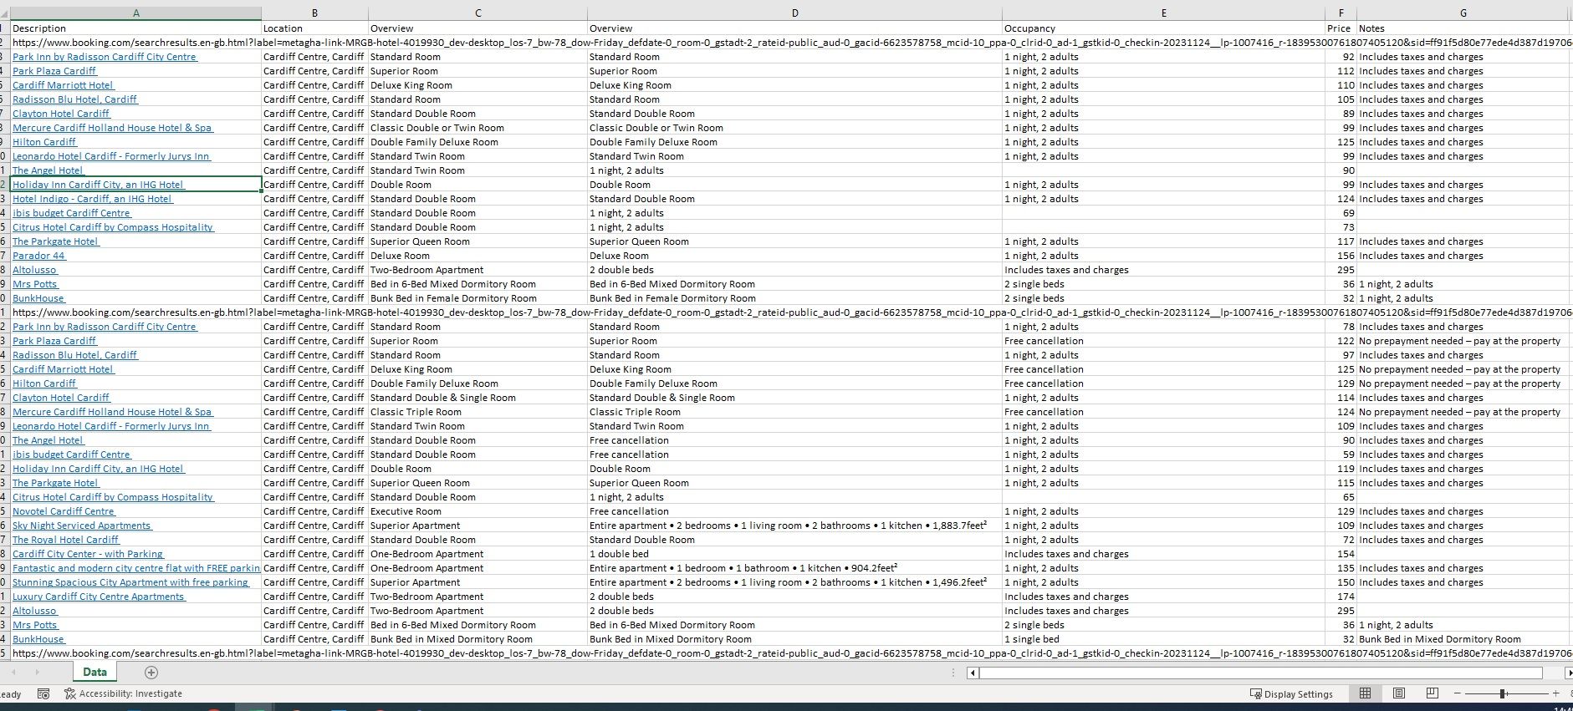Add a new sheet with the plus button
This screenshot has height=711, width=1573.
click(x=151, y=673)
